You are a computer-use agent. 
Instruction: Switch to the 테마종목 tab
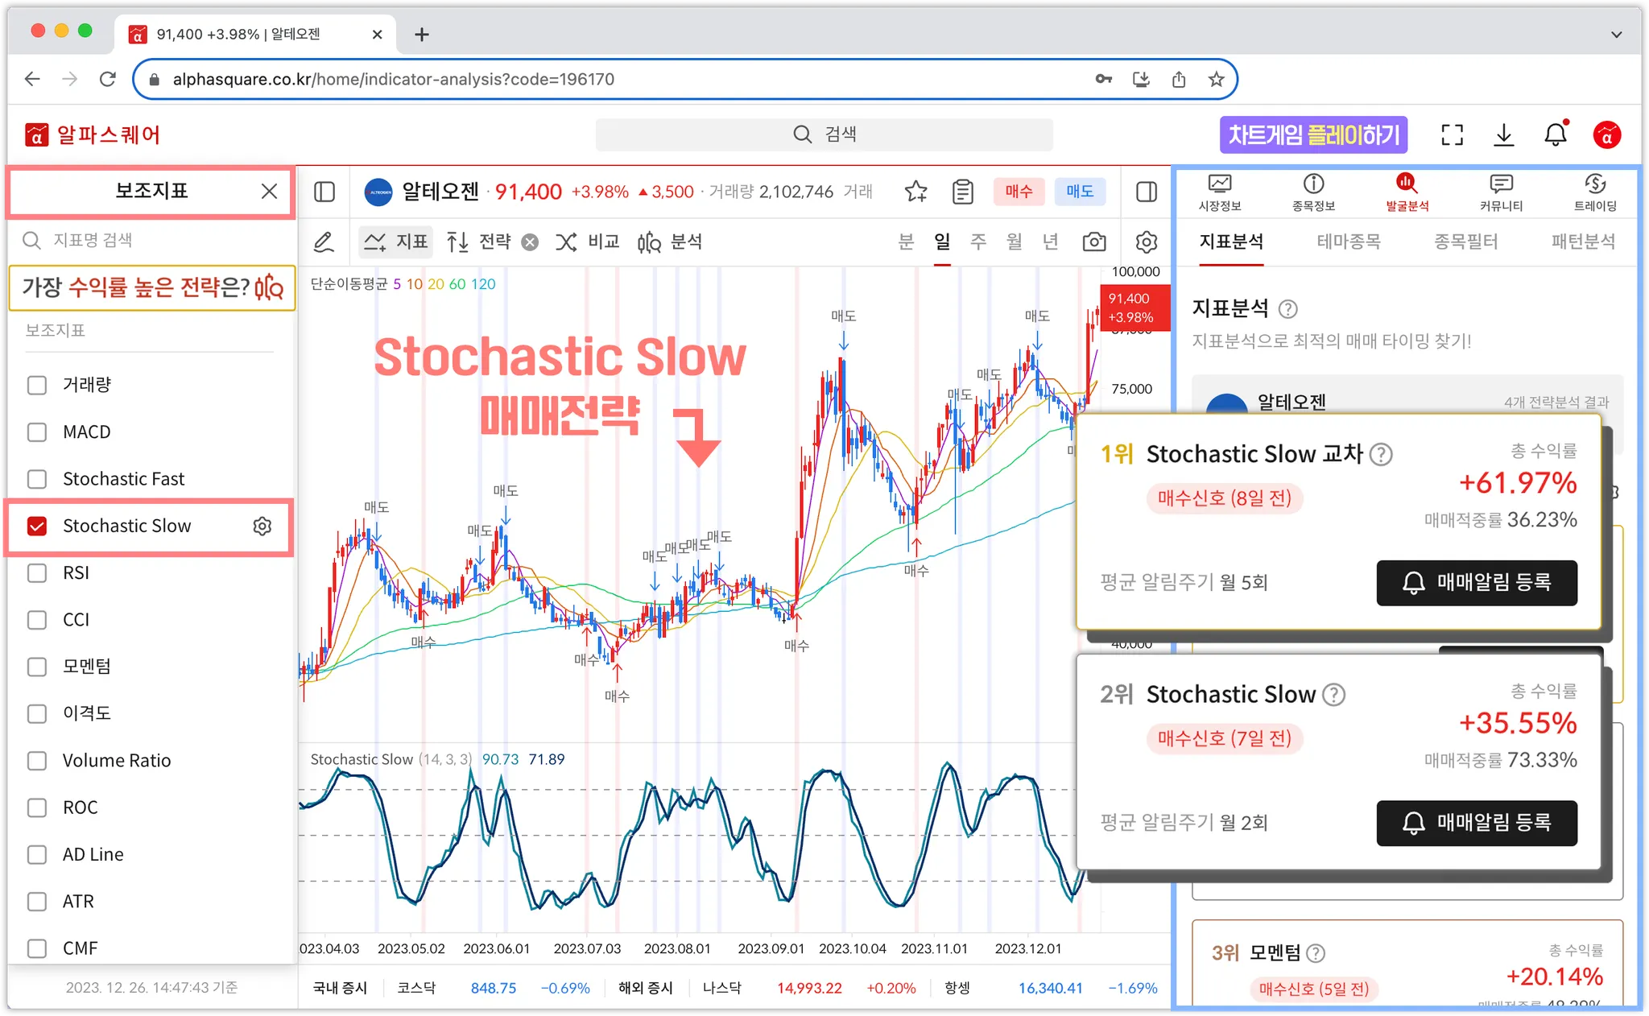point(1348,242)
